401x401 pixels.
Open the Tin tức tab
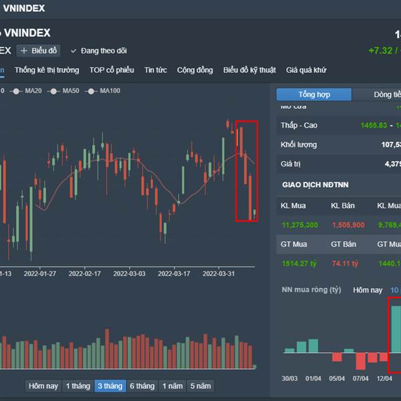pyautogui.click(x=156, y=70)
